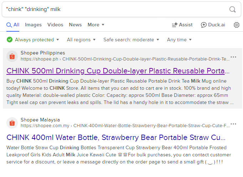Screen dimensions: 243x177
Task: Click the magnifier search icon in search box
Action: pyautogui.click(x=232, y=10)
